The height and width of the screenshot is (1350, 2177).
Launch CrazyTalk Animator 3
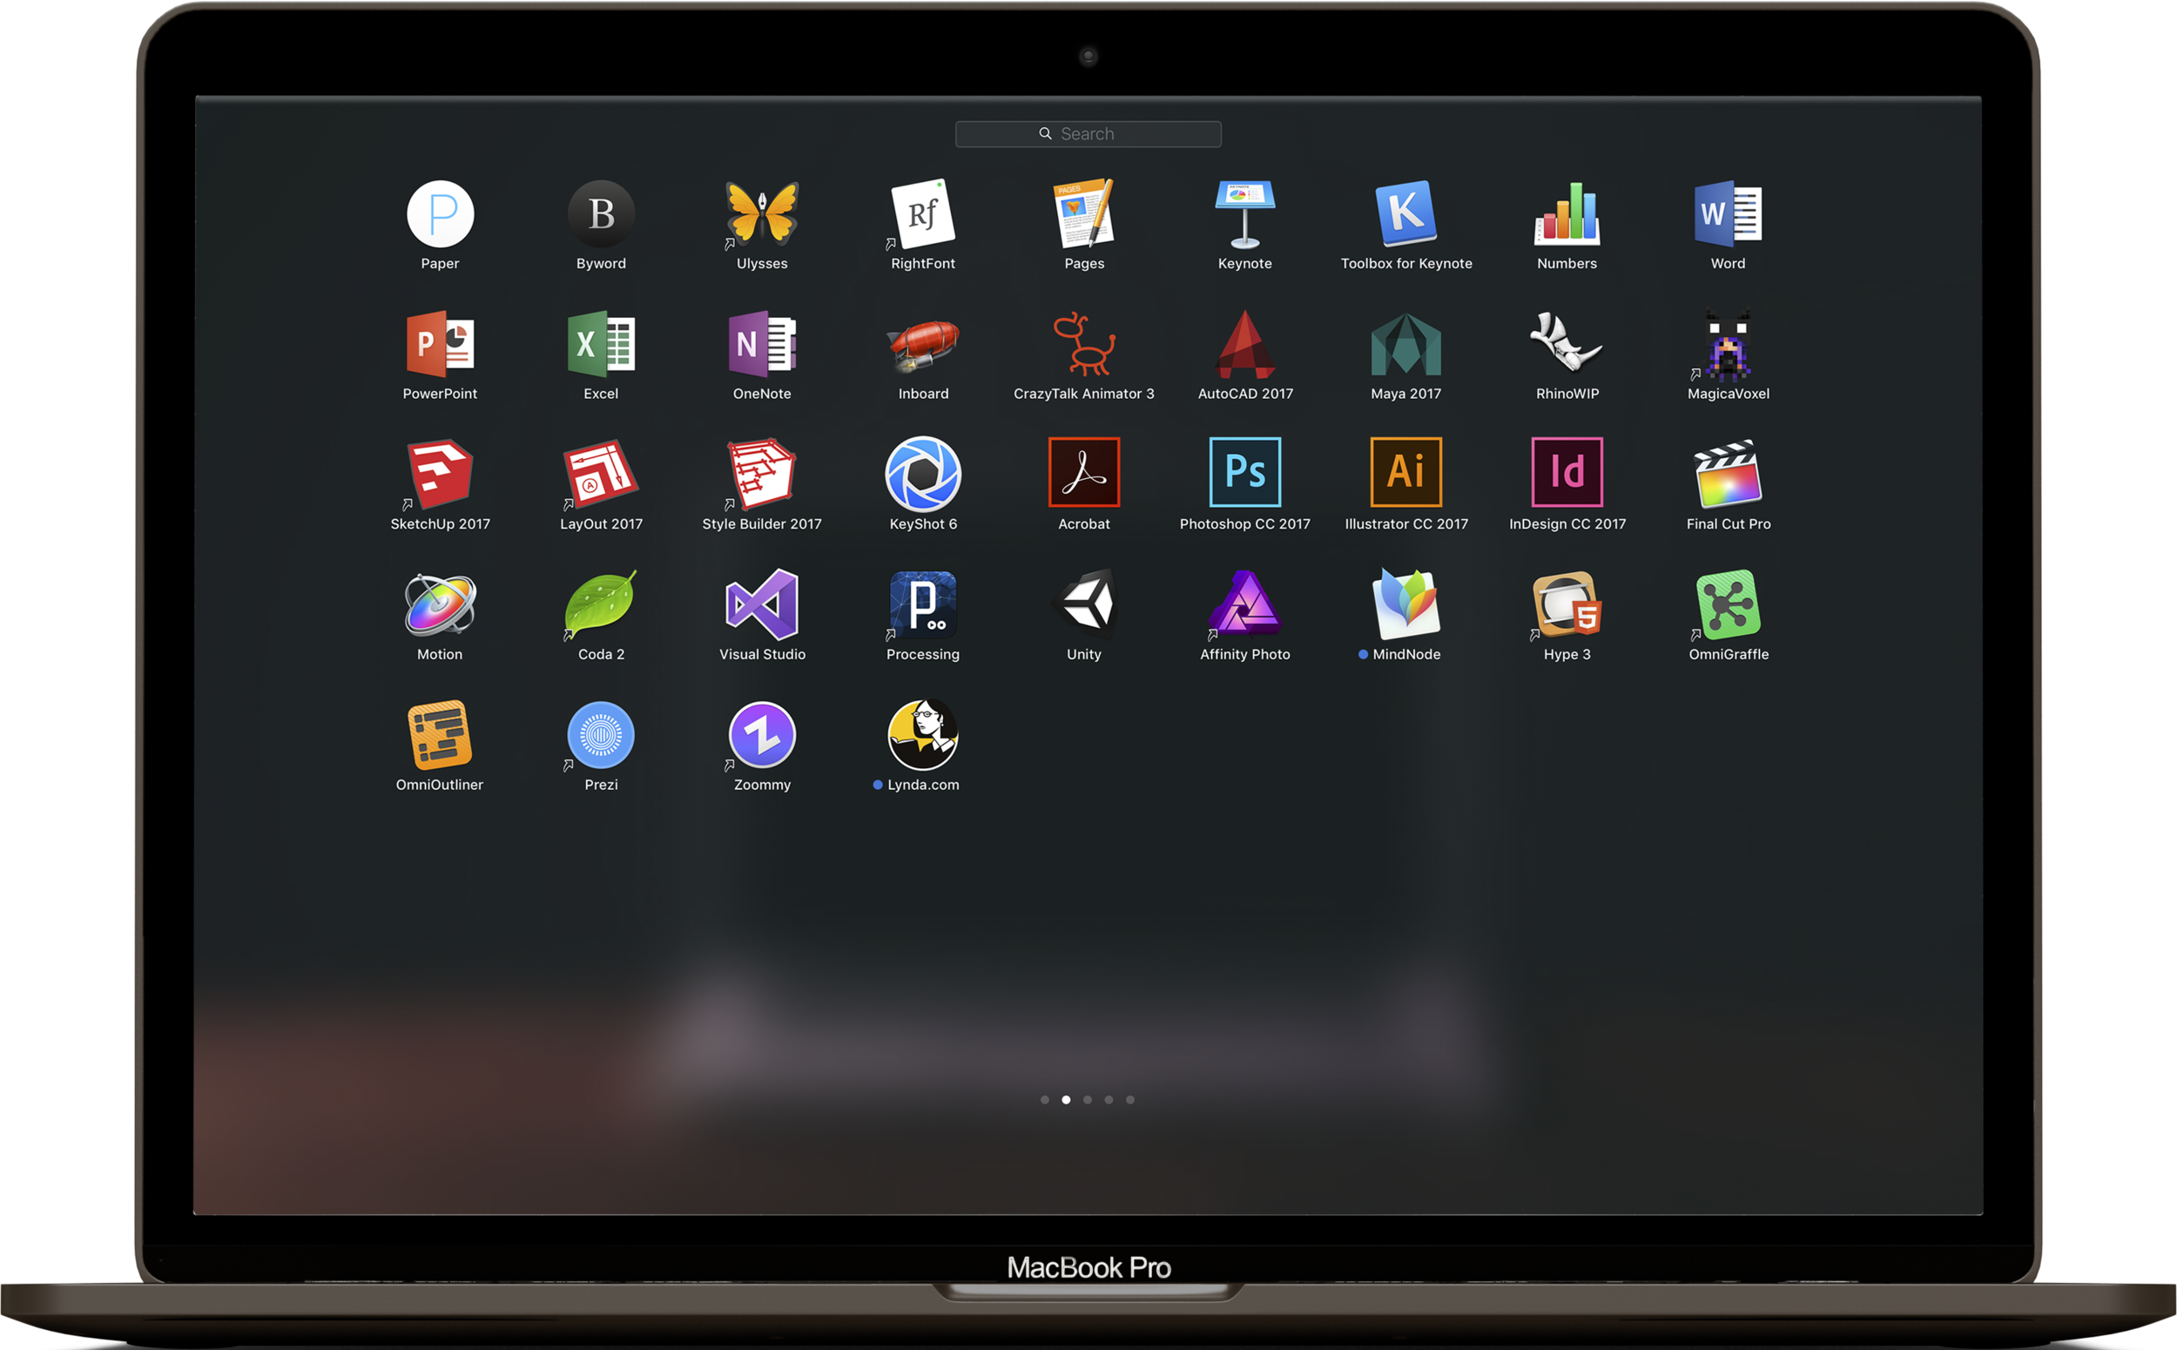click(1083, 345)
